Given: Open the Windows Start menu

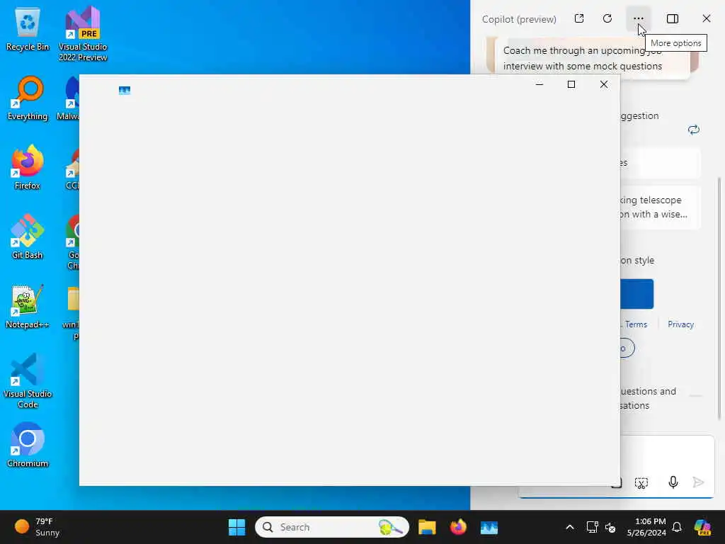Looking at the screenshot, I should click(x=236, y=527).
